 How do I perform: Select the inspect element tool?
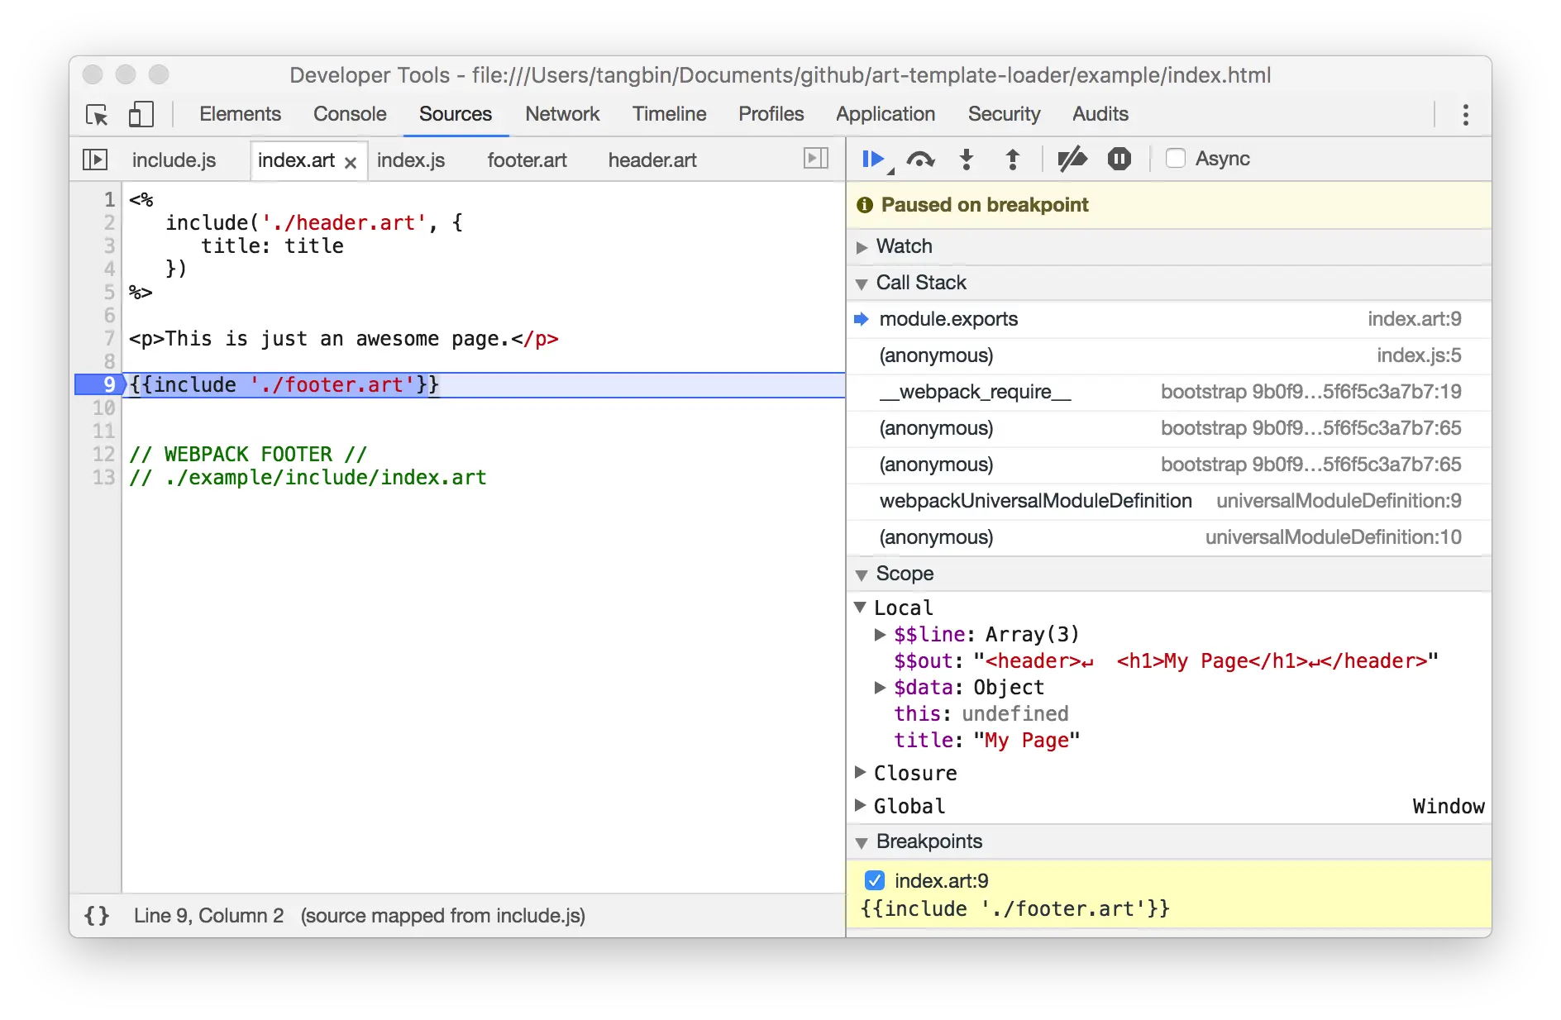(x=97, y=115)
